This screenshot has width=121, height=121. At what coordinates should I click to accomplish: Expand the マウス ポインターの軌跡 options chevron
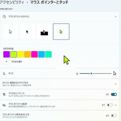click(116, 105)
